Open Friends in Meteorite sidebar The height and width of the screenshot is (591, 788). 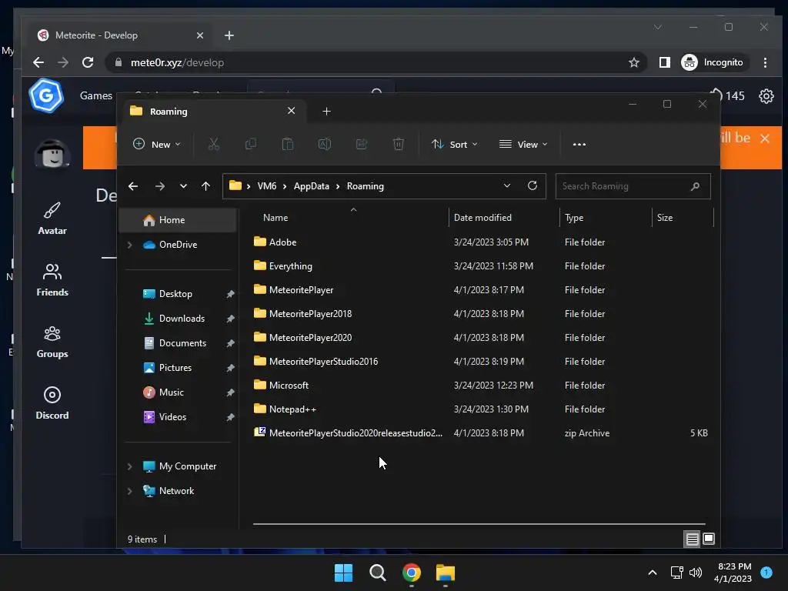tap(52, 280)
